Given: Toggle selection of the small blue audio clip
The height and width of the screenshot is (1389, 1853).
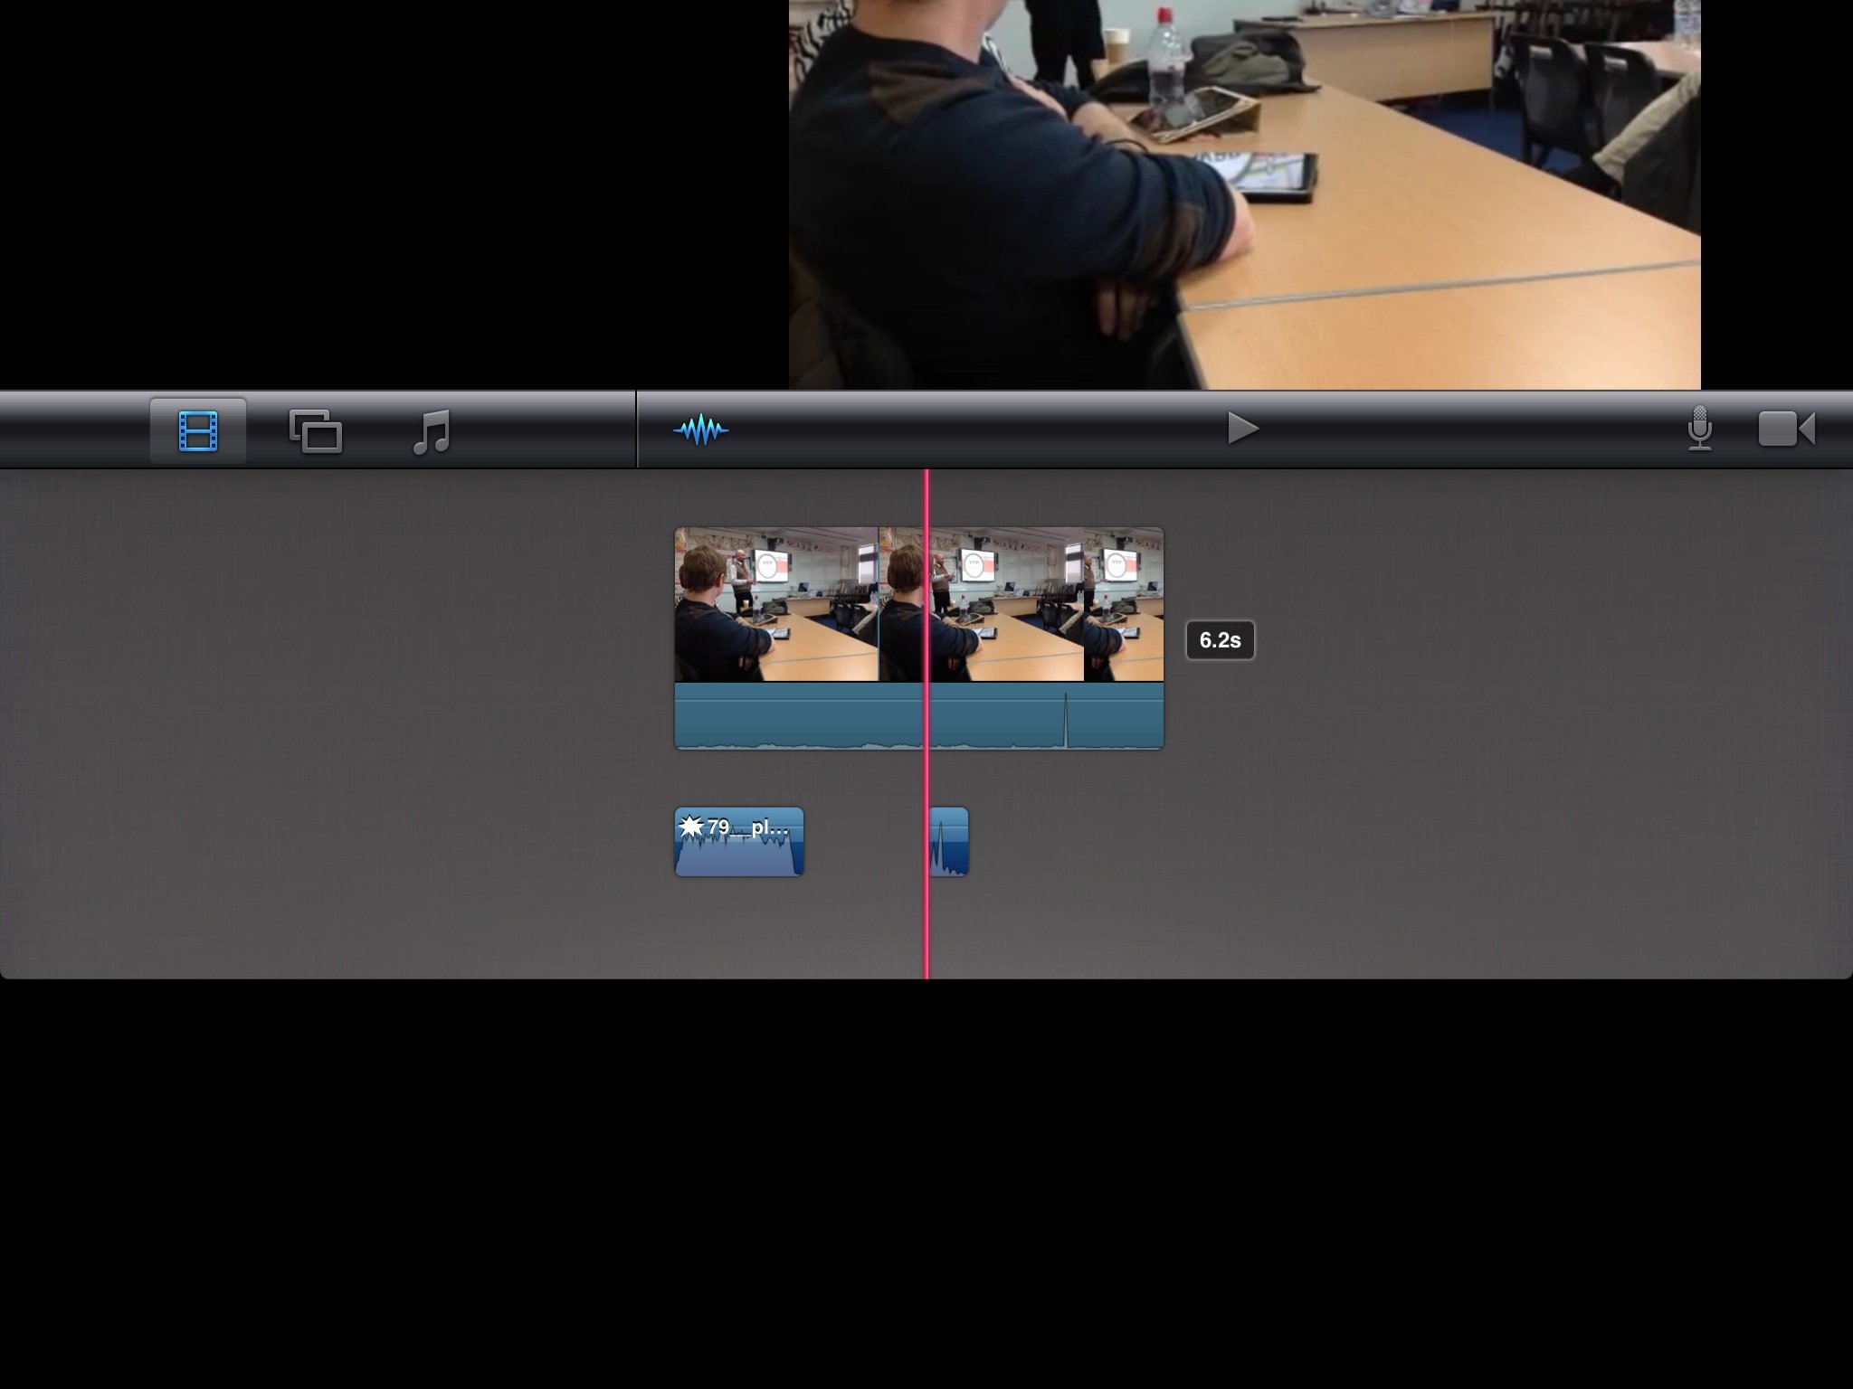Looking at the screenshot, I should coord(949,840).
